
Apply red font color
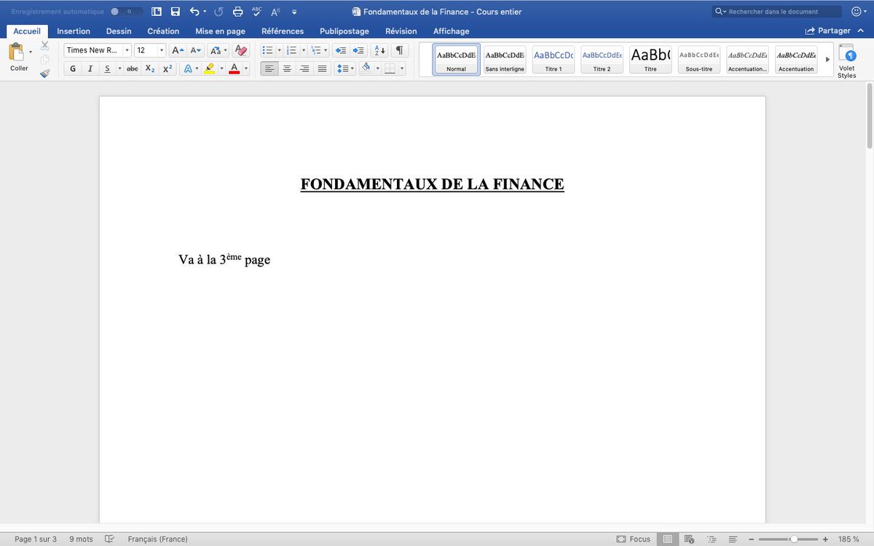235,68
